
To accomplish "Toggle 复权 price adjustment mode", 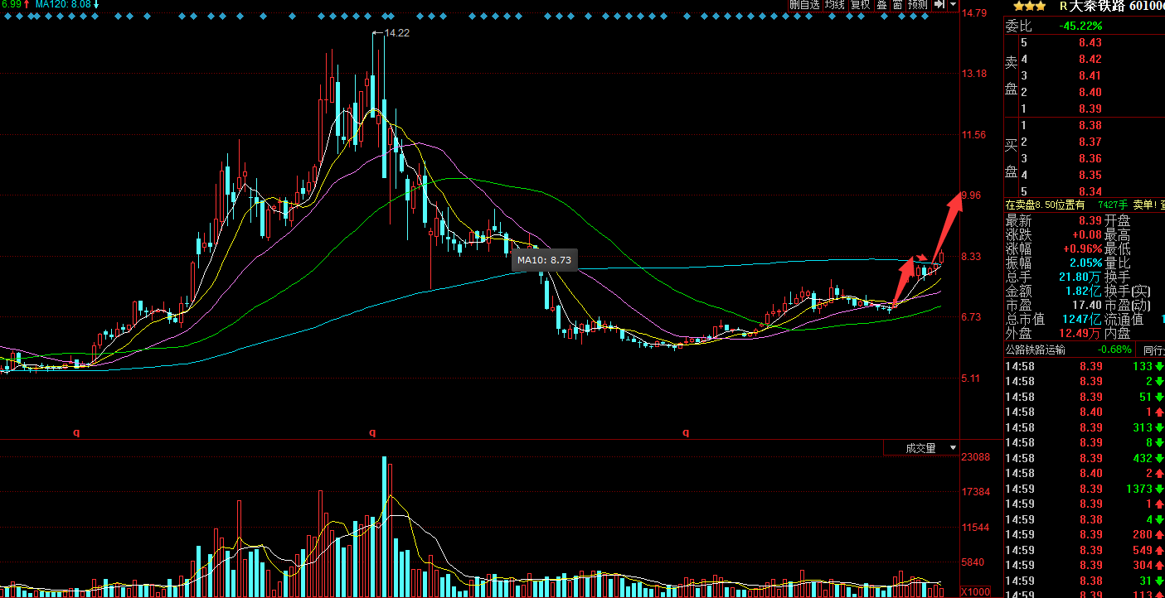I will point(861,5).
